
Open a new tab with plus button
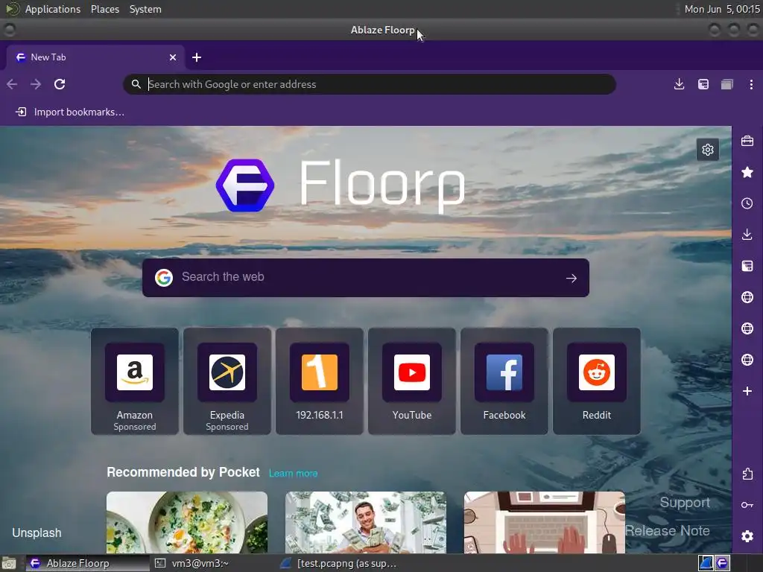197,57
